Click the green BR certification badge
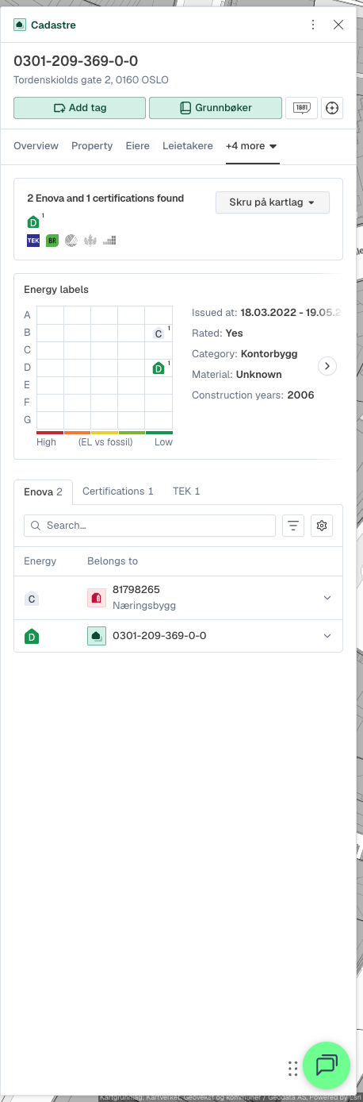363x1102 pixels. click(x=52, y=240)
